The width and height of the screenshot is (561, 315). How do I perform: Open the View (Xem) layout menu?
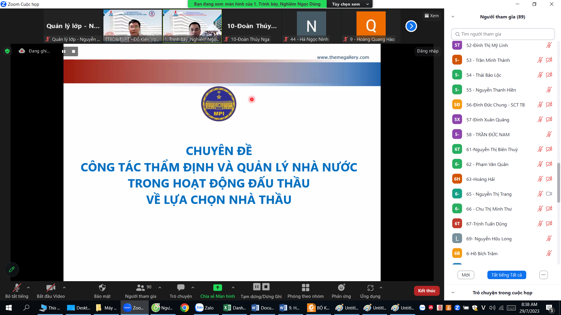tap(432, 16)
